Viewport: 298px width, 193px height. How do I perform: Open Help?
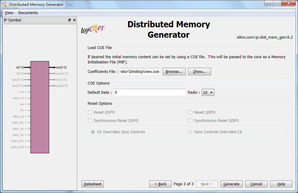tap(281, 184)
